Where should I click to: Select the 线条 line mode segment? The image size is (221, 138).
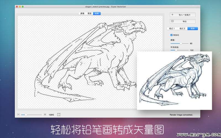pos(193,29)
